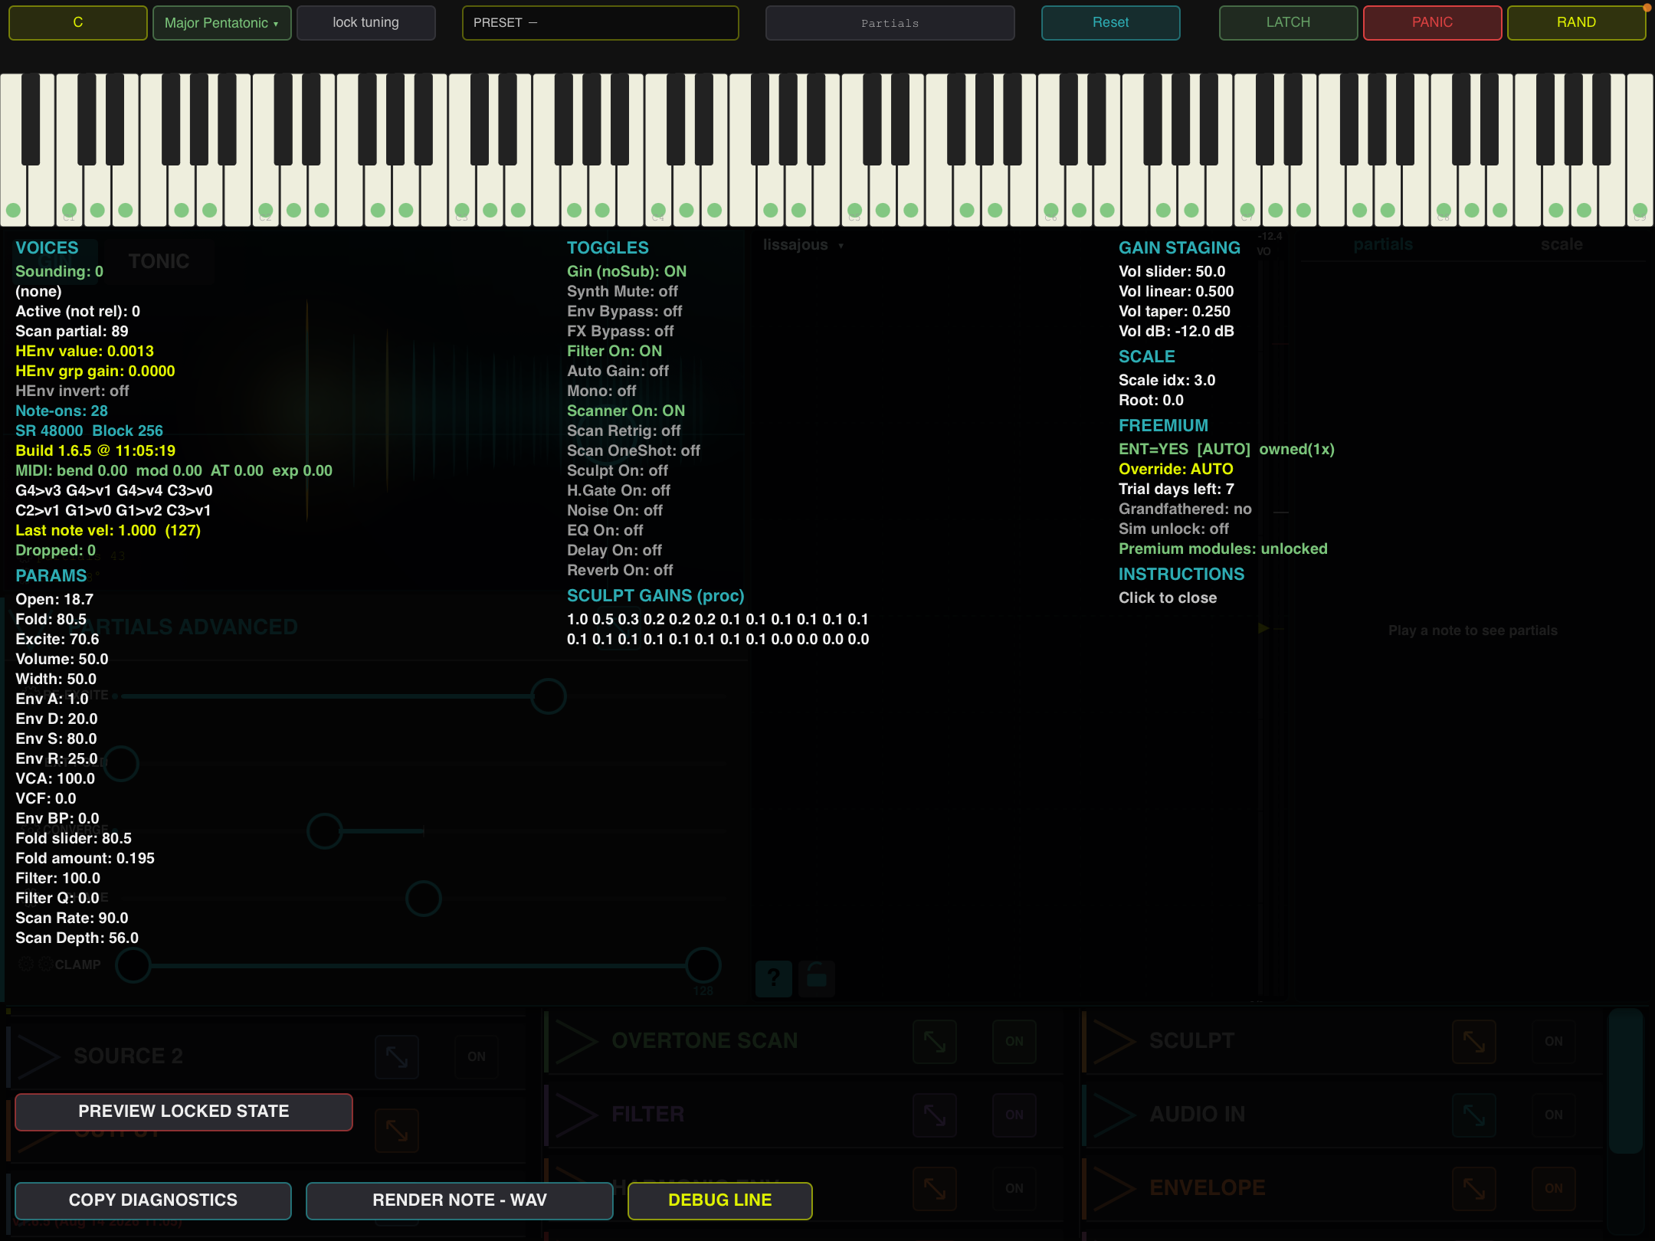Image resolution: width=1655 pixels, height=1241 pixels.
Task: Click the ENVELOPE resize arrow icon
Action: coord(1474,1188)
